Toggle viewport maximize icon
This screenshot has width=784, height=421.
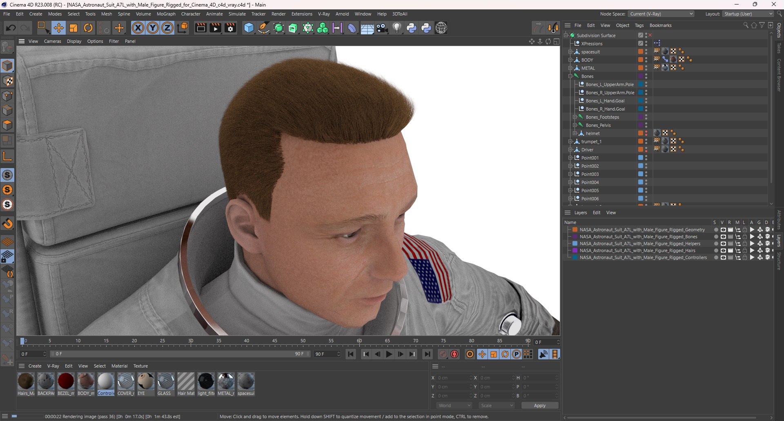(556, 42)
